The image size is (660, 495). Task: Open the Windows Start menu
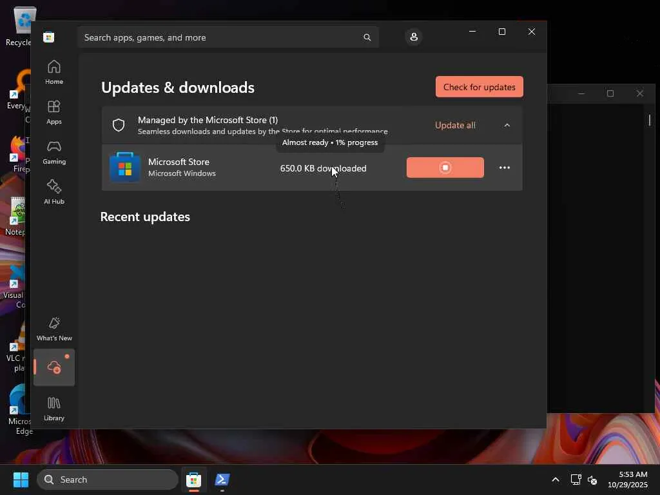[x=21, y=480]
